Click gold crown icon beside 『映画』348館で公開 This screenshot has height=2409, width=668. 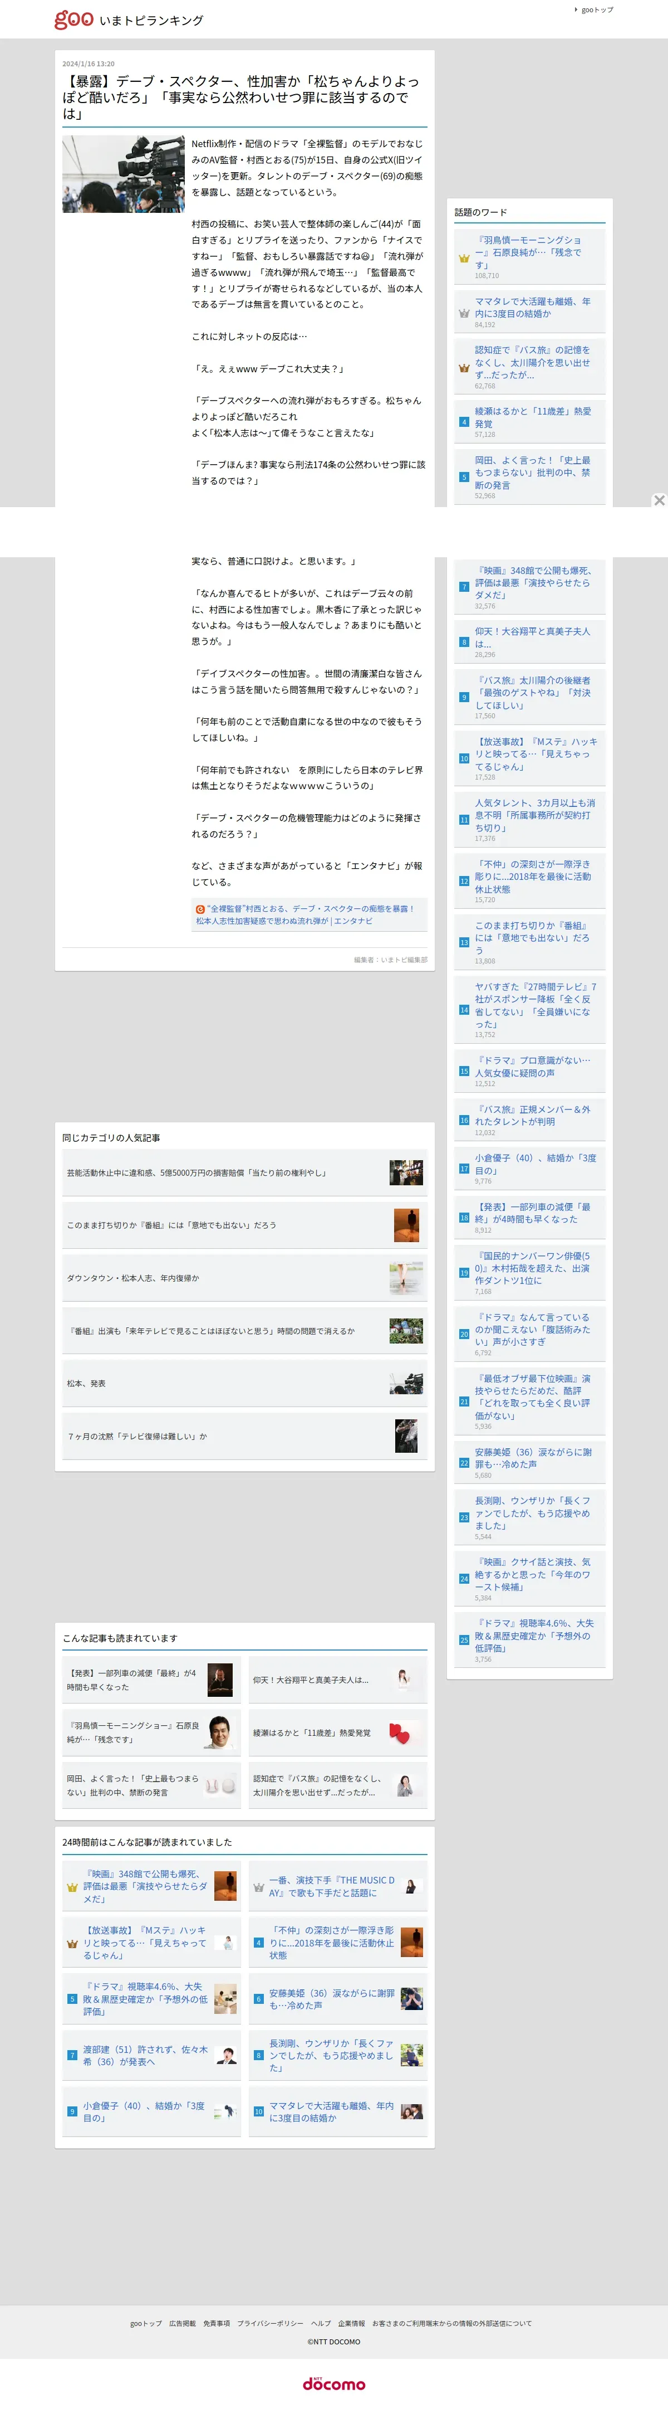[x=72, y=1887]
